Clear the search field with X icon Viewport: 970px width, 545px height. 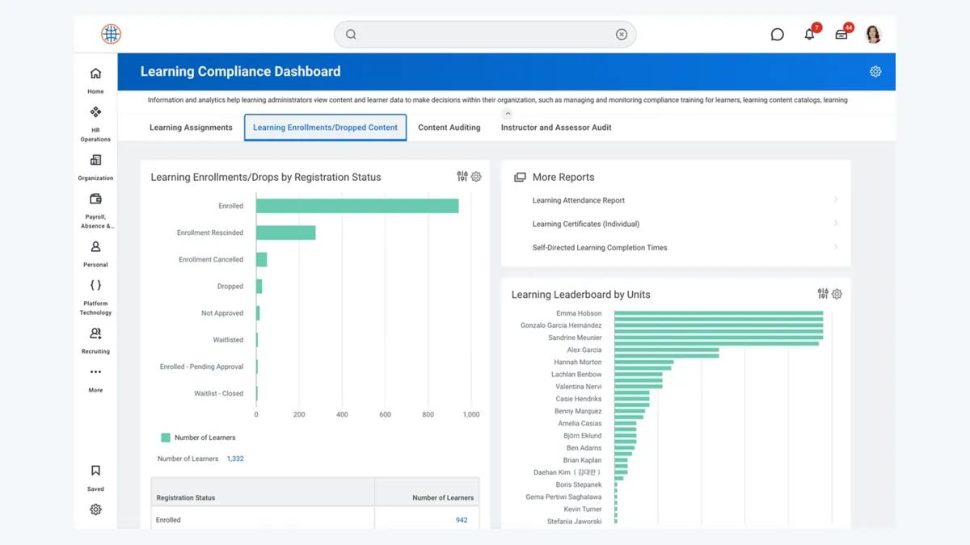point(622,35)
